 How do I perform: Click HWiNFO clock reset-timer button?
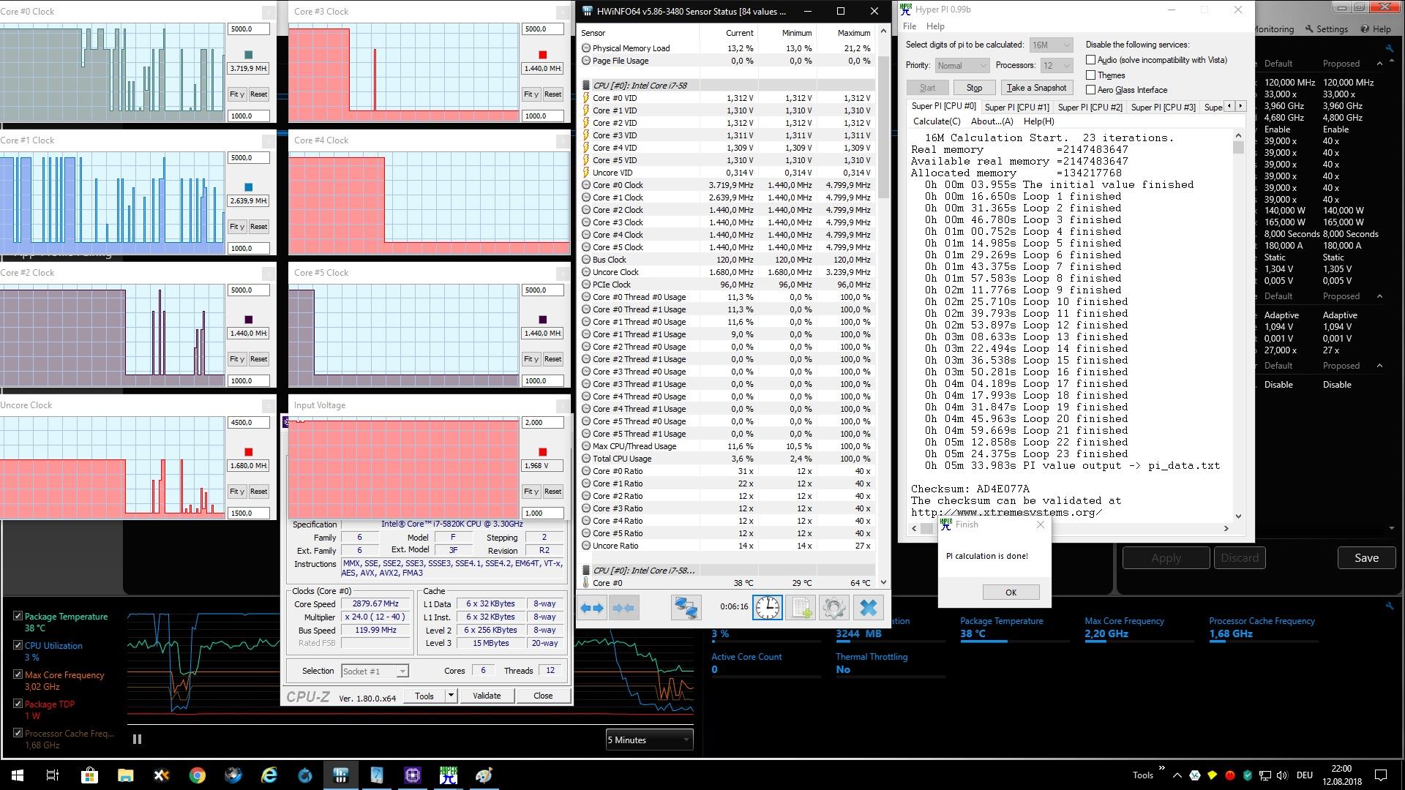click(x=768, y=608)
